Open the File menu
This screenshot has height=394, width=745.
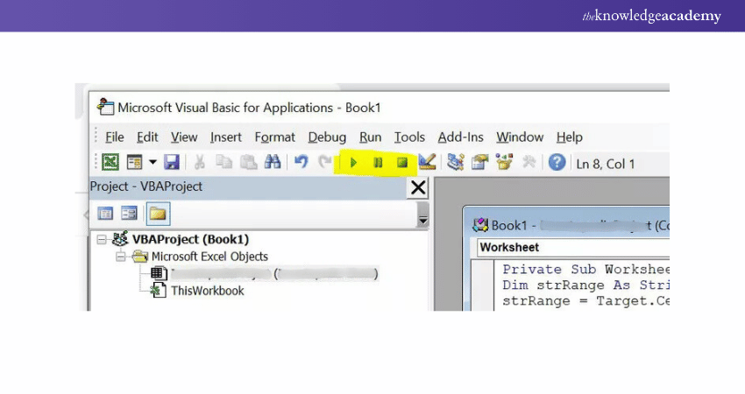click(115, 137)
